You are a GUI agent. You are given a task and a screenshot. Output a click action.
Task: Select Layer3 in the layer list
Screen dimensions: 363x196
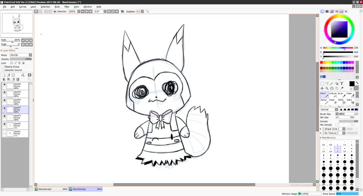pos(15,118)
